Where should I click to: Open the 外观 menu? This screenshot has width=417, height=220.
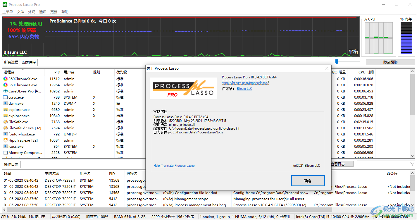click(32, 12)
